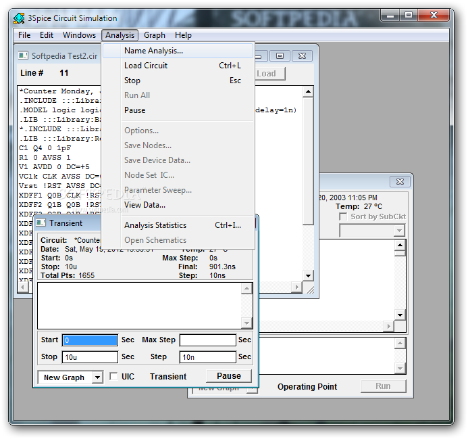Click the Max Step input field
This screenshot has height=439, width=468.
[x=208, y=340]
